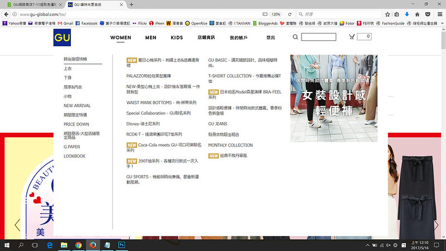
Task: Show previous banner slide arrow
Action: pos(18,225)
